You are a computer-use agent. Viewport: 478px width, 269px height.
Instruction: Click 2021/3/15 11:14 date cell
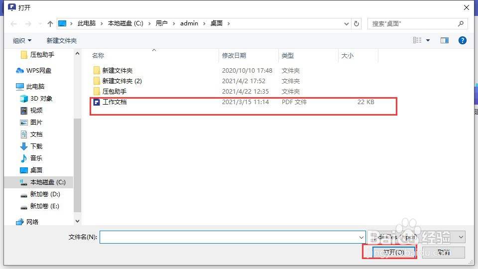(x=245, y=102)
